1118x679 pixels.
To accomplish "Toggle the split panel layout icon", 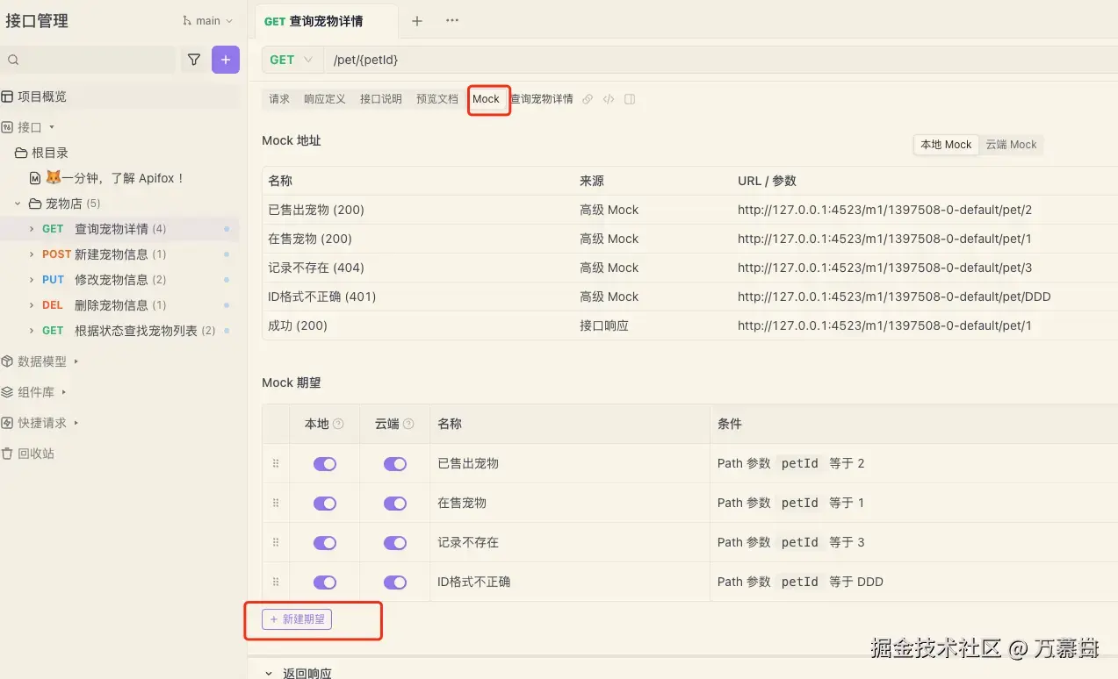I will tap(630, 99).
